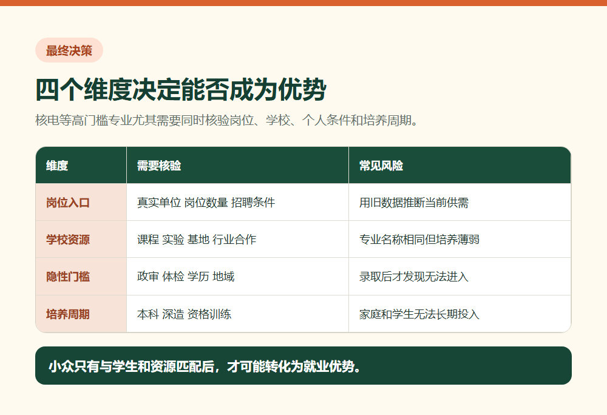Click the cell 政审 体检 学历 地域
This screenshot has height=415, width=607.
[237, 277]
